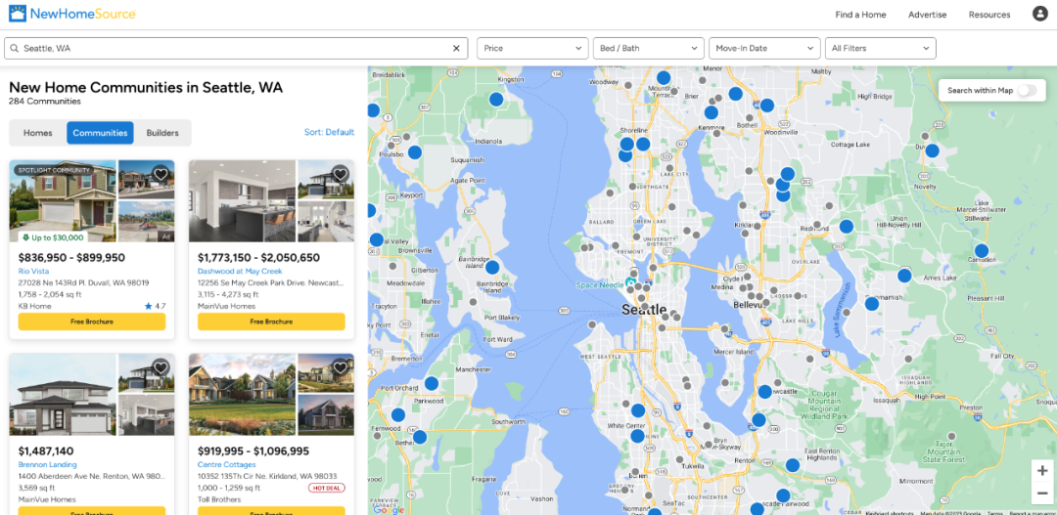Change Sort: Default ordering
This screenshot has height=515, width=1057.
point(329,132)
